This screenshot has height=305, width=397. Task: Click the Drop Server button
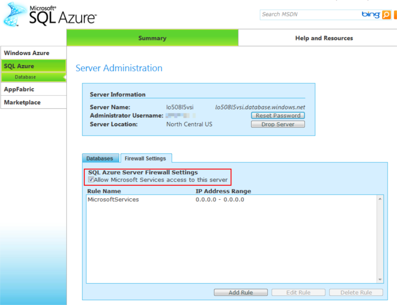coord(278,124)
